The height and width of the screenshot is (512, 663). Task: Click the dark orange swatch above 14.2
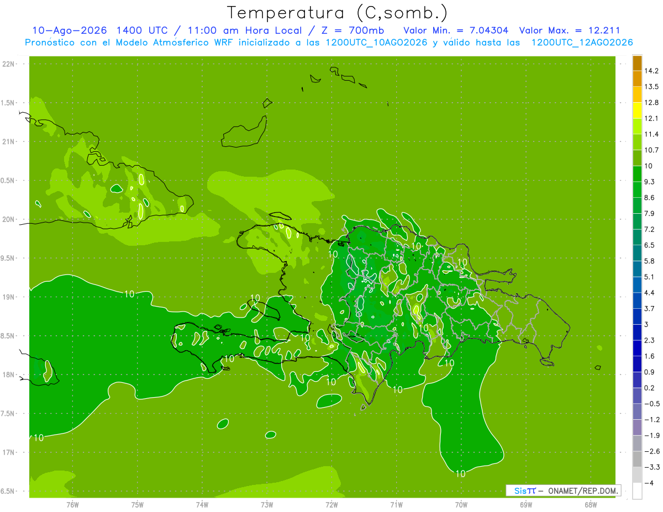coord(637,63)
